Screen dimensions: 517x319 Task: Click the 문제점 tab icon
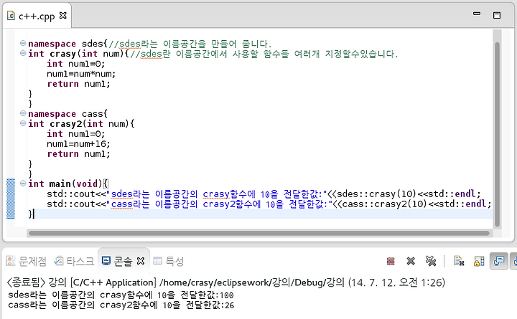point(11,261)
